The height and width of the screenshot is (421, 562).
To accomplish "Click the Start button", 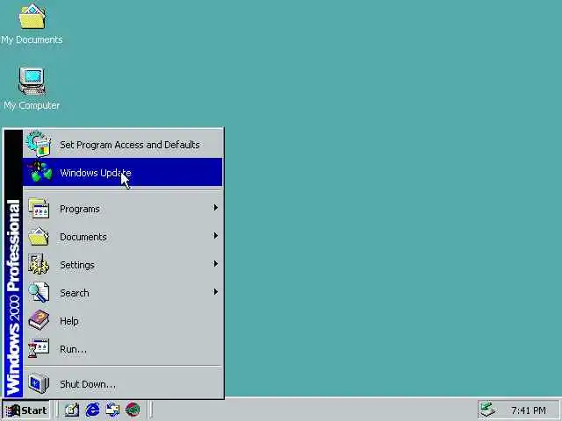I will point(26,410).
